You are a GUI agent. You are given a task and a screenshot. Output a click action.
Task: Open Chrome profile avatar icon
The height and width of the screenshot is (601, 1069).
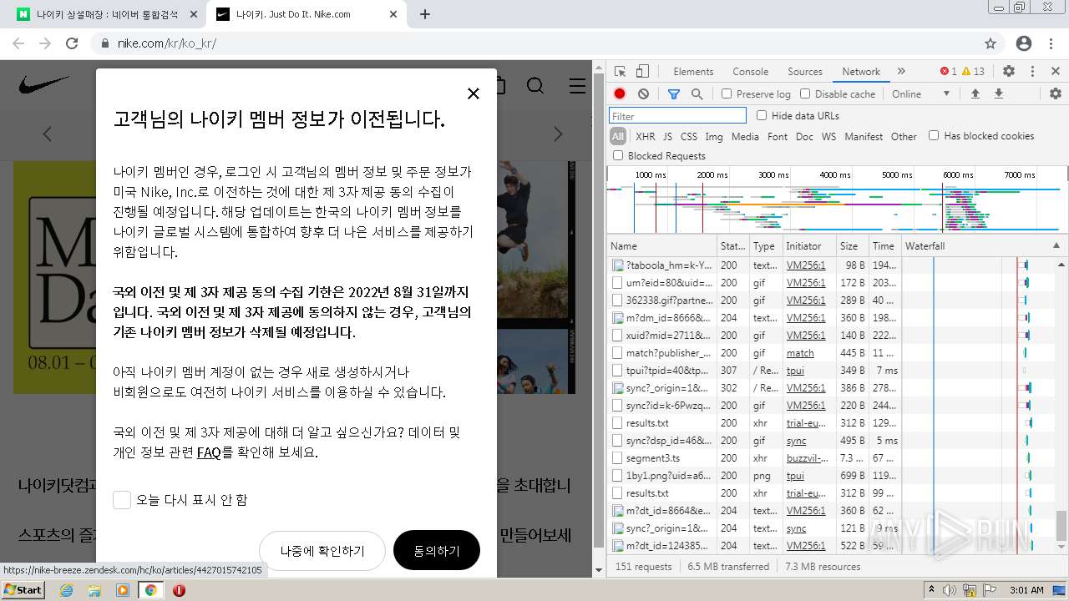(x=1024, y=43)
